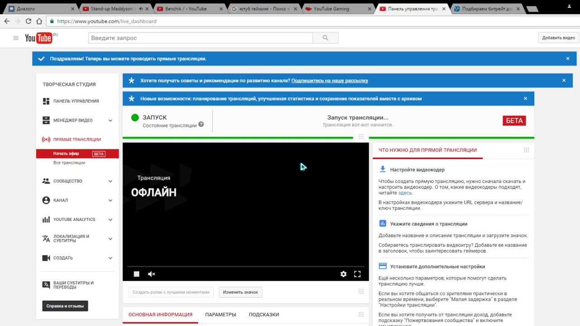Dismiss the channel newsletter tips banner
The height and width of the screenshot is (326, 580).
(564, 80)
